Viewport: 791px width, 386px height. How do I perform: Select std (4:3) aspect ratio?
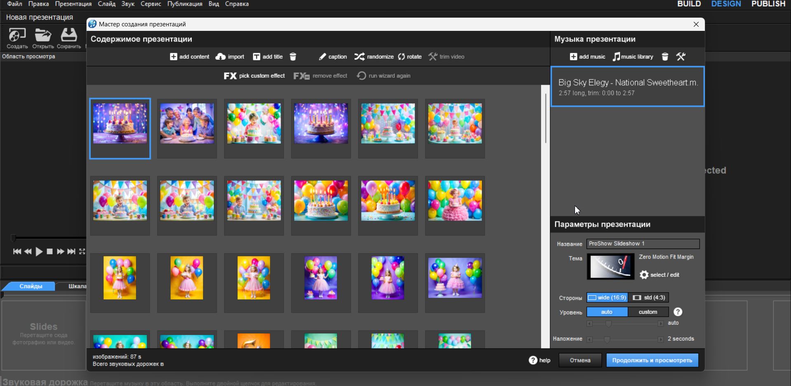tap(649, 298)
